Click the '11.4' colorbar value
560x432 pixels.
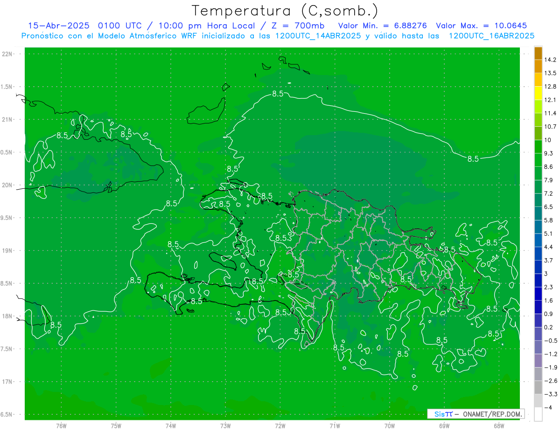[x=551, y=113]
